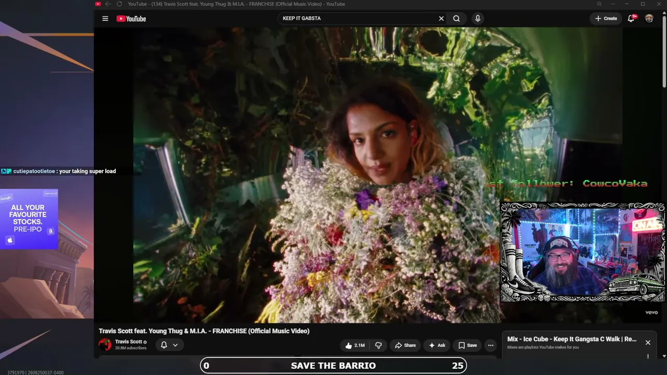Click the Mix - Ice Cube playlist title
Screen dimensions: 667x375
click(x=572, y=339)
